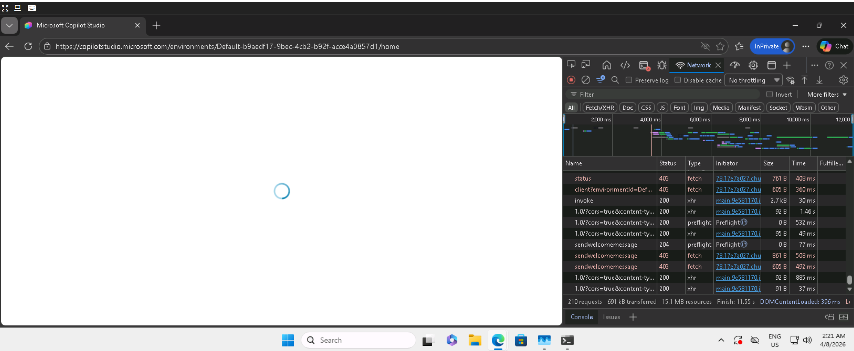
Task: Clear the network log
Action: 586,80
